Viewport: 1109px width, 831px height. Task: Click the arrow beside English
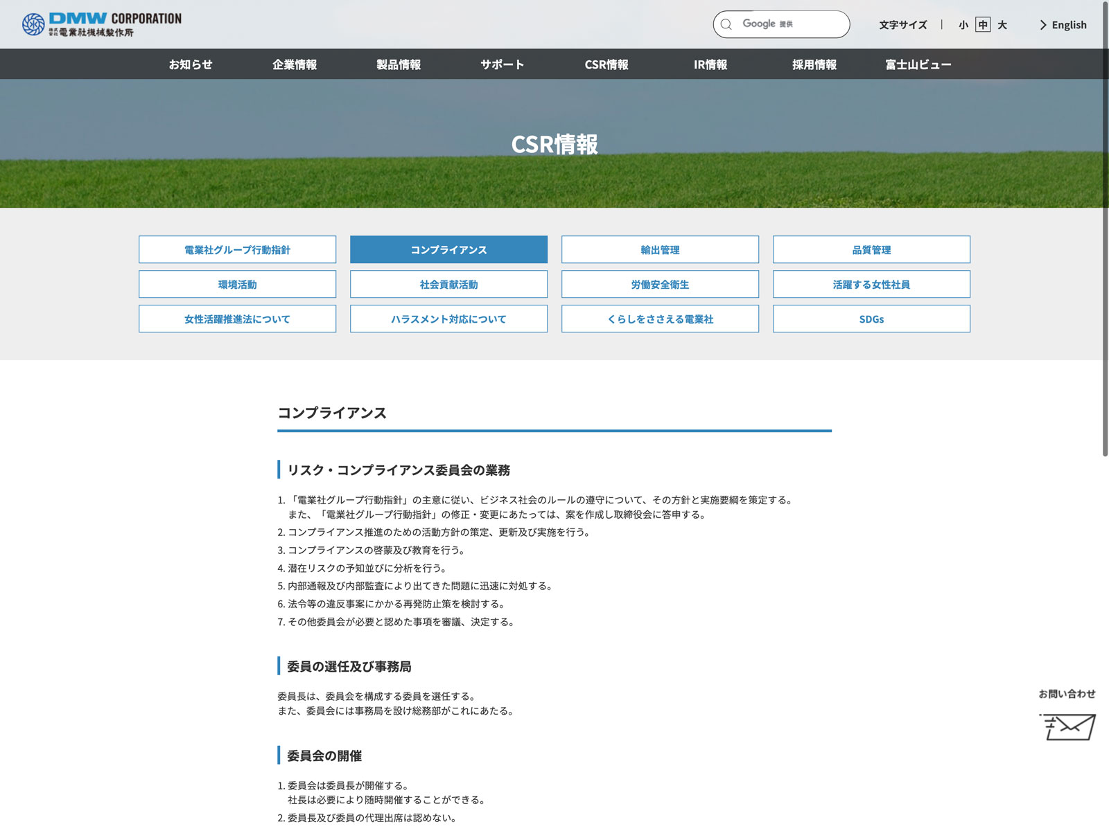(x=1043, y=25)
